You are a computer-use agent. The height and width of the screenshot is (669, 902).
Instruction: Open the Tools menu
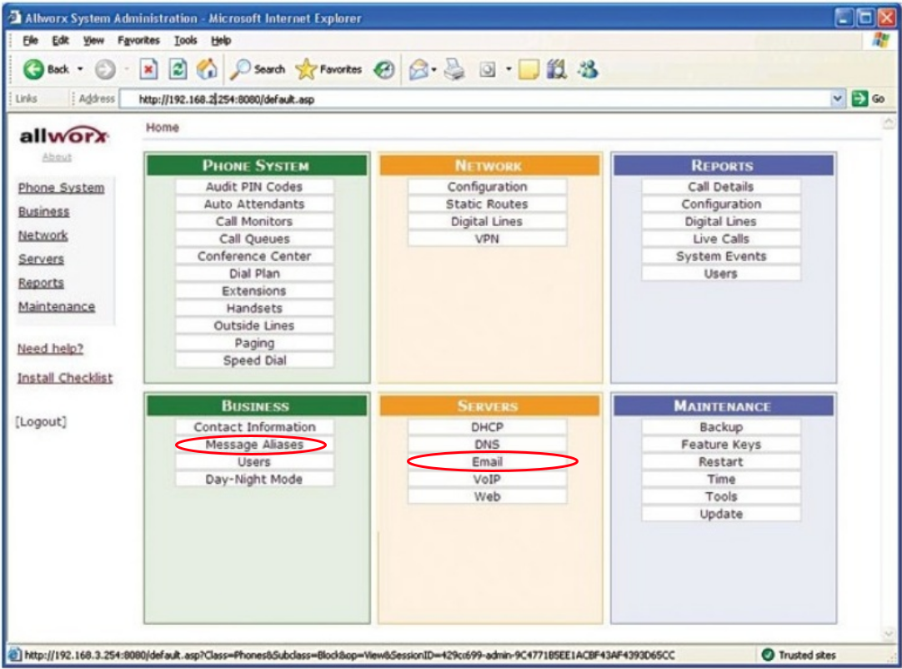tap(185, 40)
